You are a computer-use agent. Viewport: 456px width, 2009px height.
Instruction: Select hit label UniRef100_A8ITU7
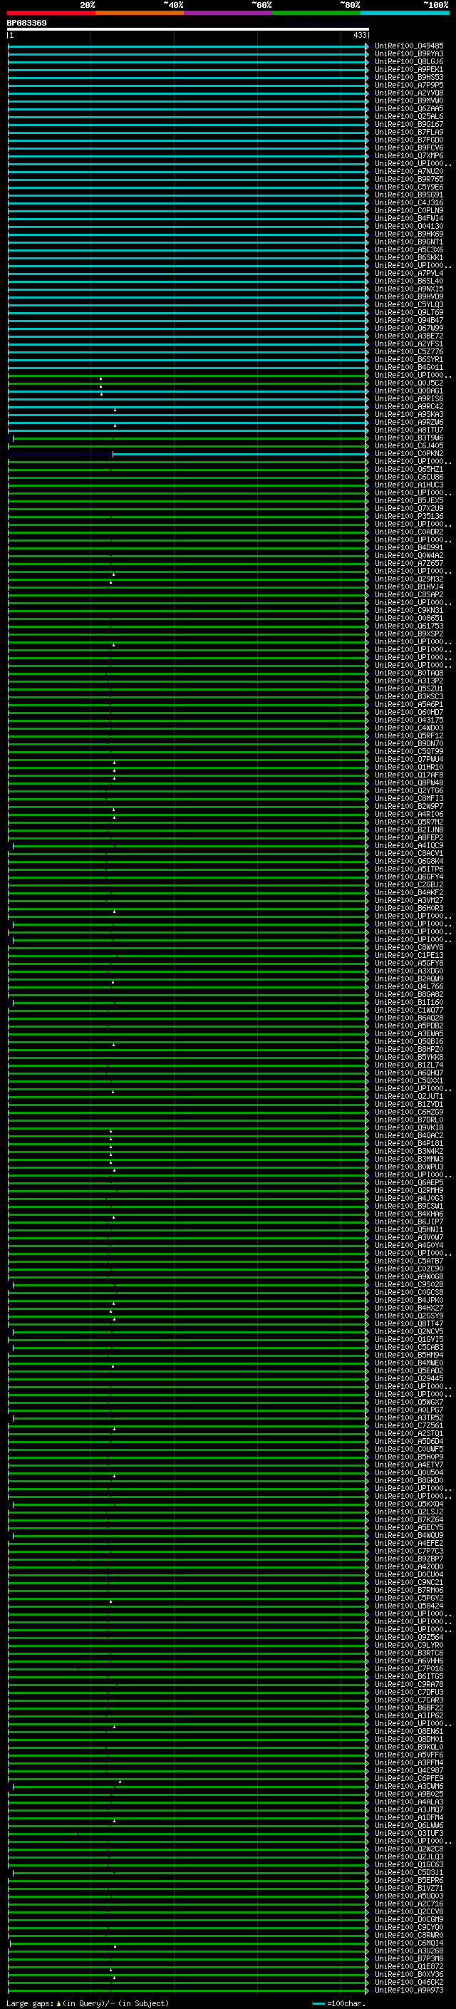(409, 430)
